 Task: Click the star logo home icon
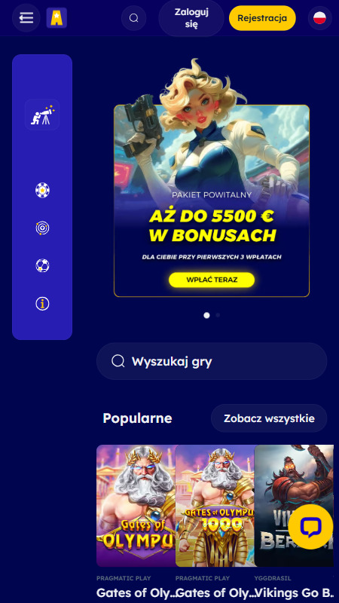pyautogui.click(x=56, y=17)
